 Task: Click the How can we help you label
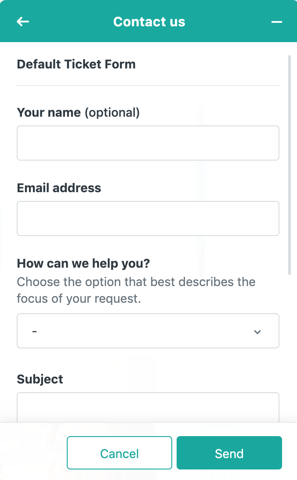[83, 264]
